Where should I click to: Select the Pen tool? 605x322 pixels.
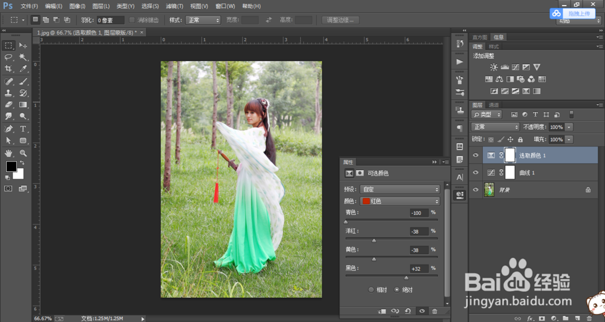point(8,129)
